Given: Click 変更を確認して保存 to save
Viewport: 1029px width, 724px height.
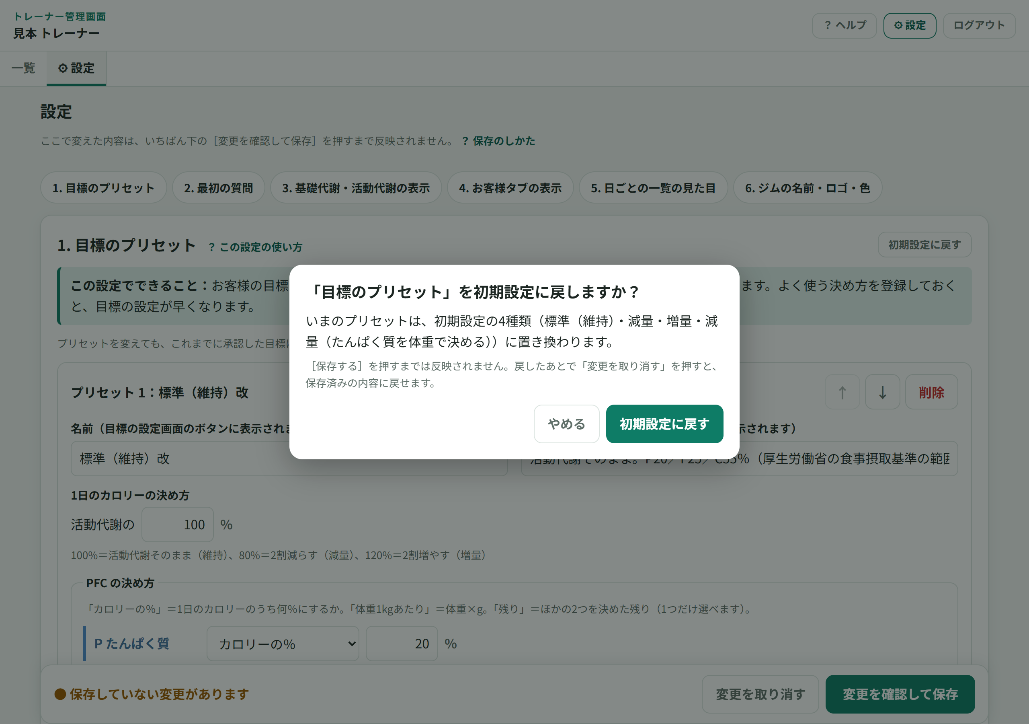Looking at the screenshot, I should coord(900,694).
